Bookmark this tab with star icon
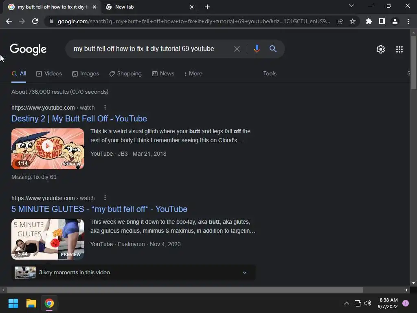Screen dimensions: 417x313 coord(353,21)
